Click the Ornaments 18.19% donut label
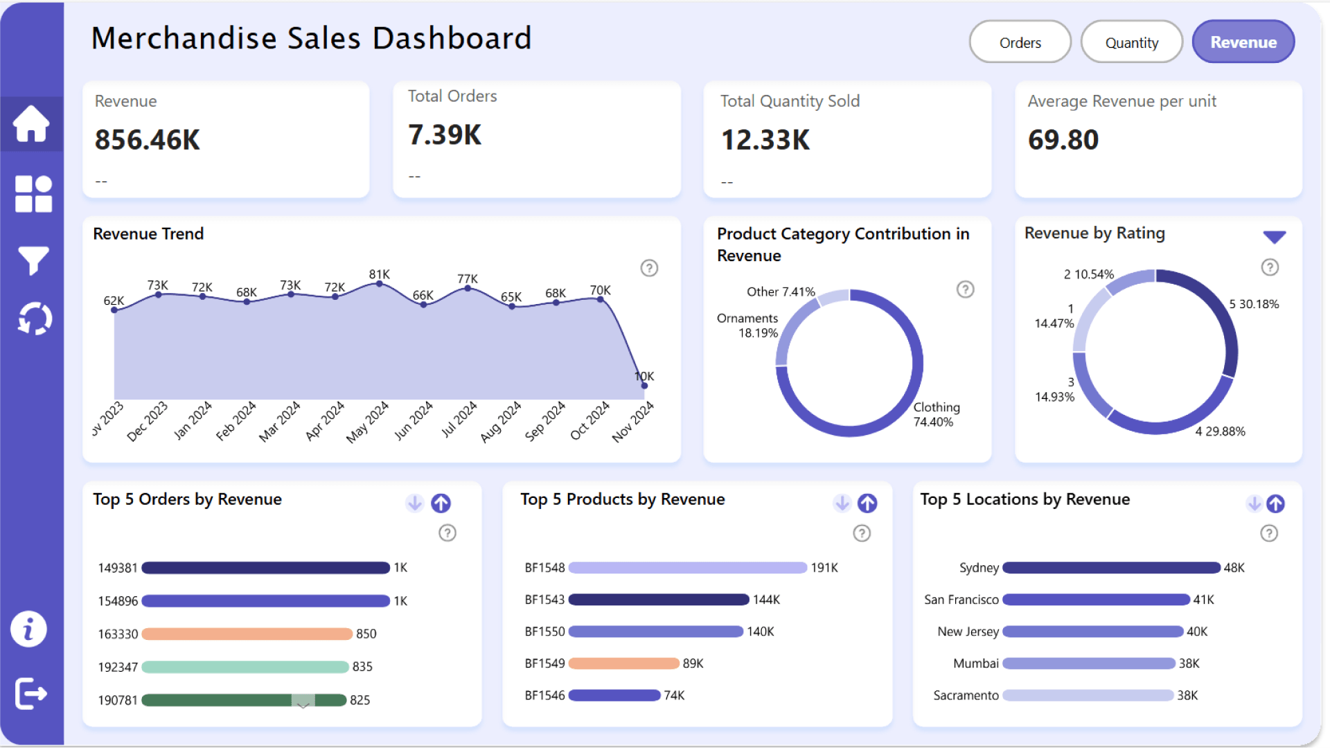The image size is (1330, 748). point(747,326)
